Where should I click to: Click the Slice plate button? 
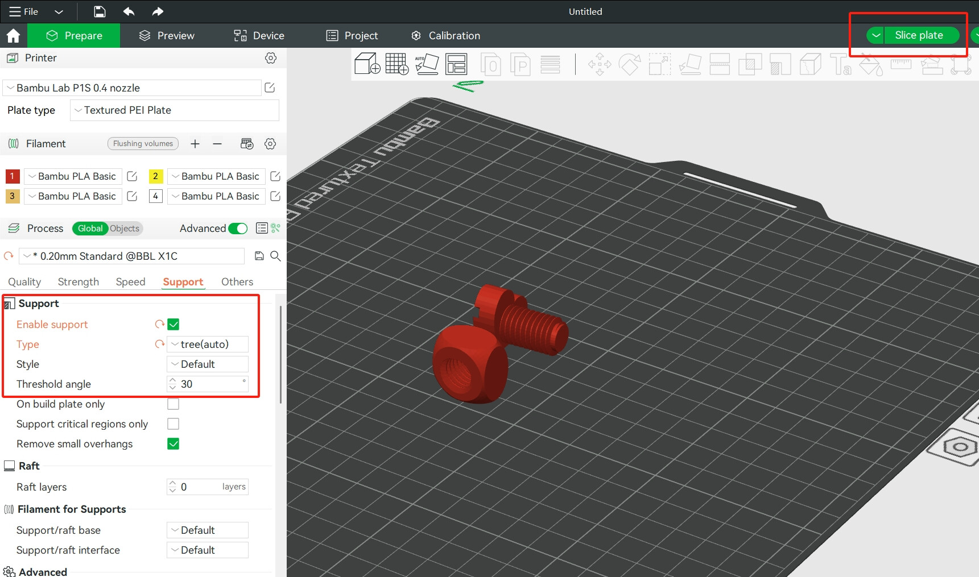tap(922, 35)
